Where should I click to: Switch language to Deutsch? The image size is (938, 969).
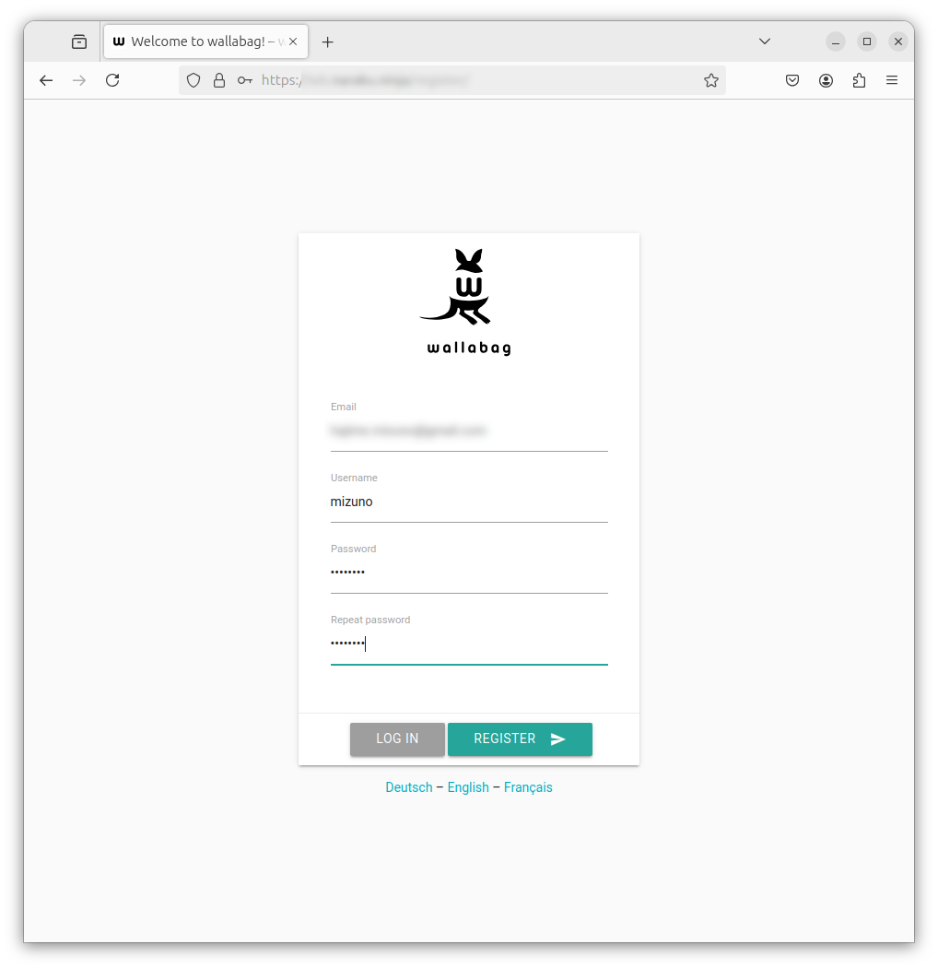point(409,787)
